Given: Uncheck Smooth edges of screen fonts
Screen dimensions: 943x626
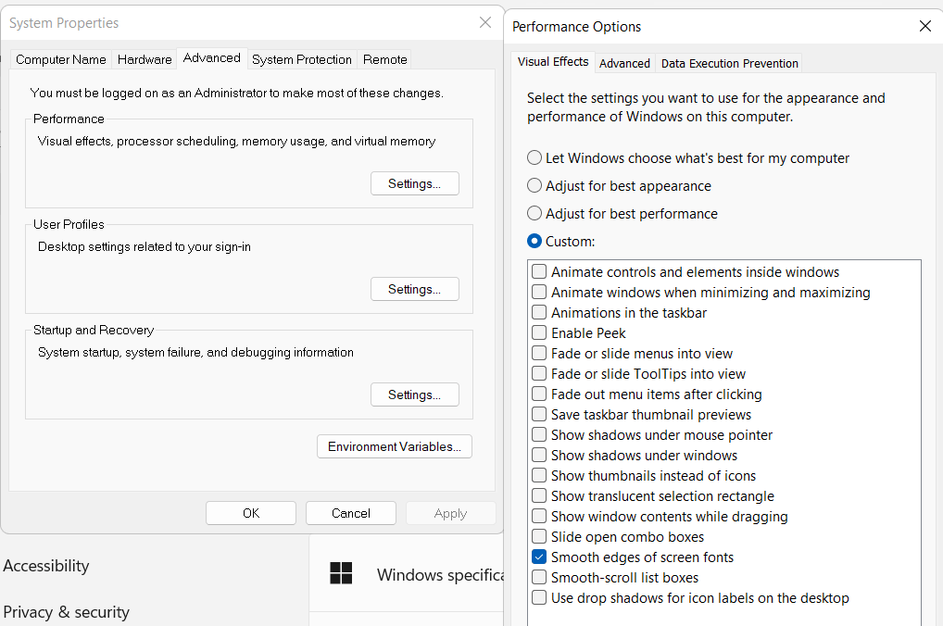Looking at the screenshot, I should (539, 557).
